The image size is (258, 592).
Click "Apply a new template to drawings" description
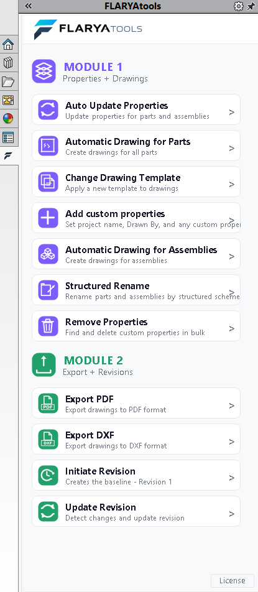[x=122, y=188]
